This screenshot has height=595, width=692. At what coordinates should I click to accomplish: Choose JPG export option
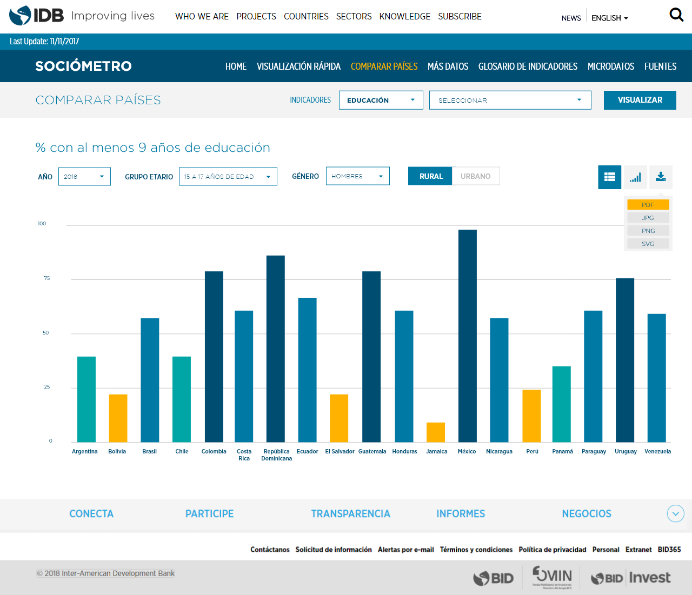click(648, 218)
